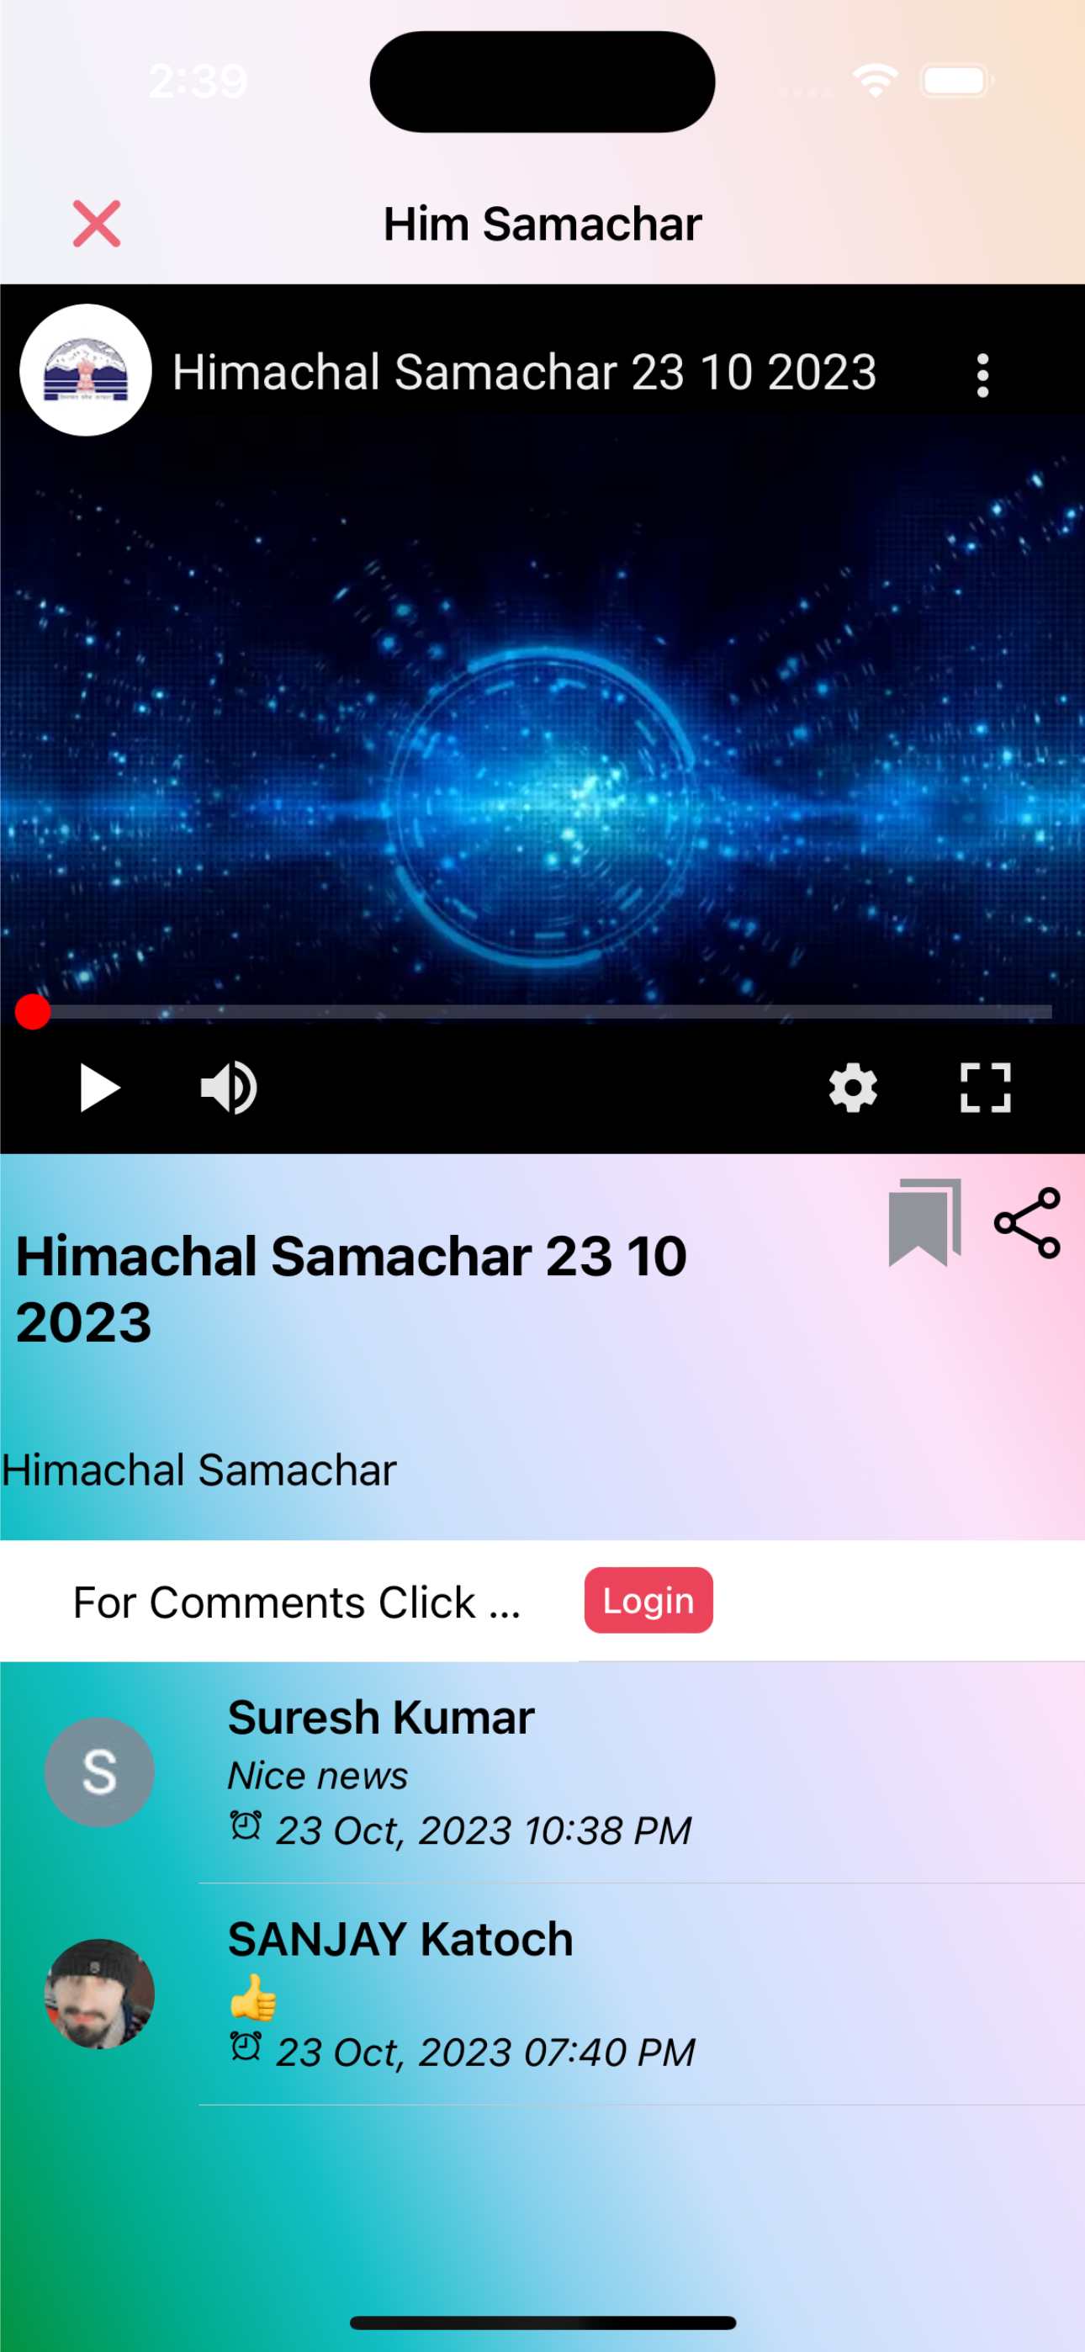Play the Himachal Samachar video

tap(99, 1088)
